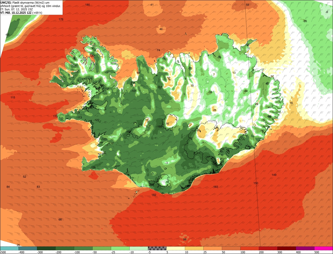The width and height of the screenshot is (333, 254).
Task: Pick the 25 to 50 light orange swatch
Action: pyautogui.click(x=213, y=248)
